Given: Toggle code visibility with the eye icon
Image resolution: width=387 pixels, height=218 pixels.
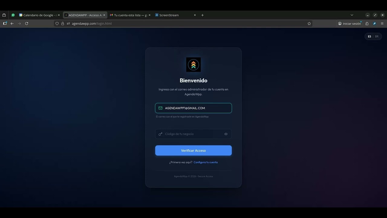Looking at the screenshot, I should (226, 134).
